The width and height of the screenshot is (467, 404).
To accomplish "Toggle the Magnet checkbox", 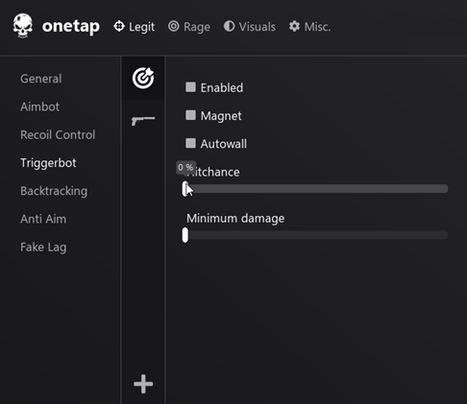I will [x=190, y=115].
